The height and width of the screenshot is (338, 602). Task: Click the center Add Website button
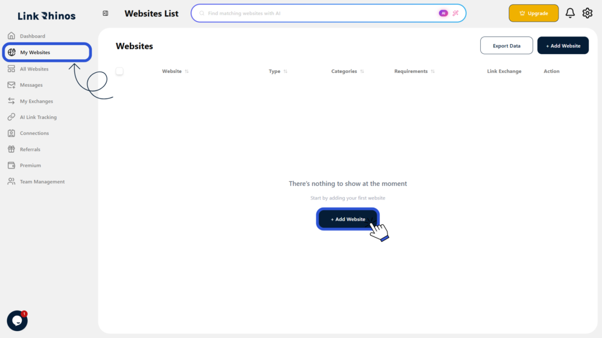(348, 219)
